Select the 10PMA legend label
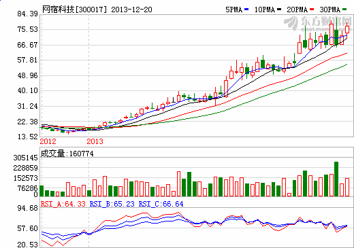The width and height of the screenshot is (354, 248). [x=265, y=10]
